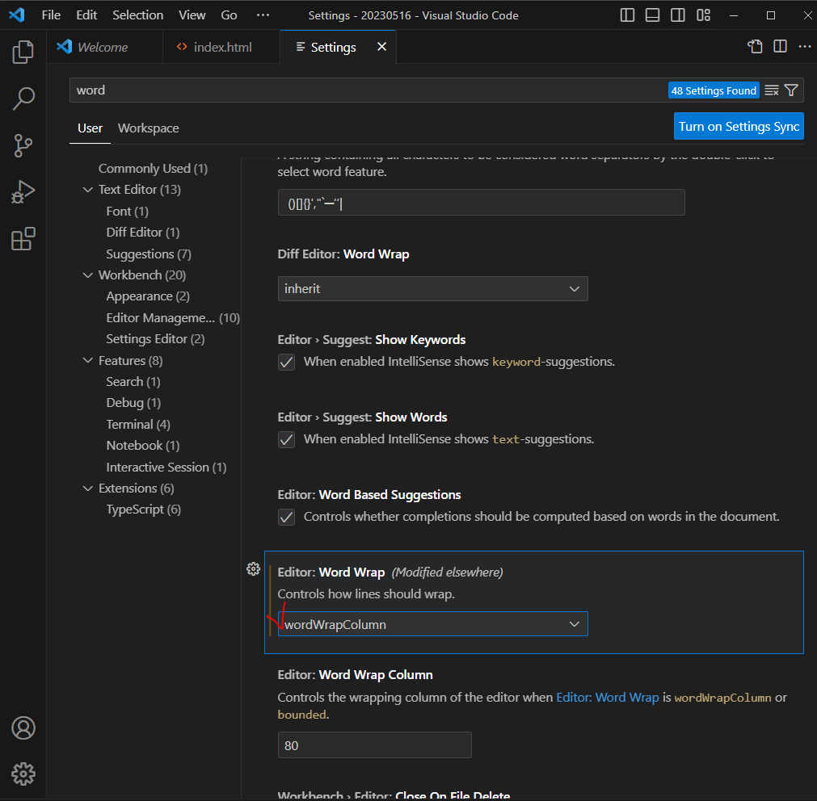Click the 48 Settings Found badge
The height and width of the screenshot is (801, 817).
[714, 90]
